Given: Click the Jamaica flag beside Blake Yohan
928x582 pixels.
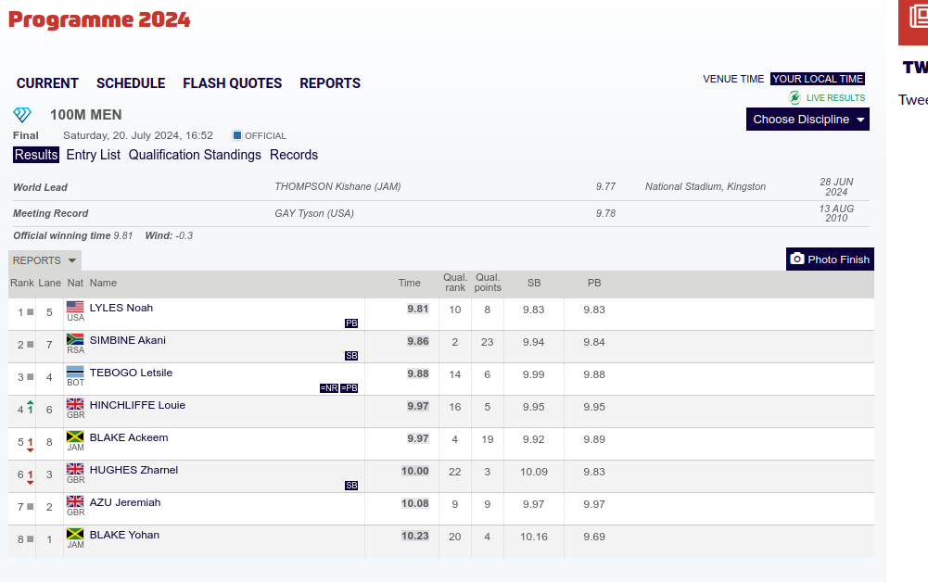Looking at the screenshot, I should [x=75, y=534].
